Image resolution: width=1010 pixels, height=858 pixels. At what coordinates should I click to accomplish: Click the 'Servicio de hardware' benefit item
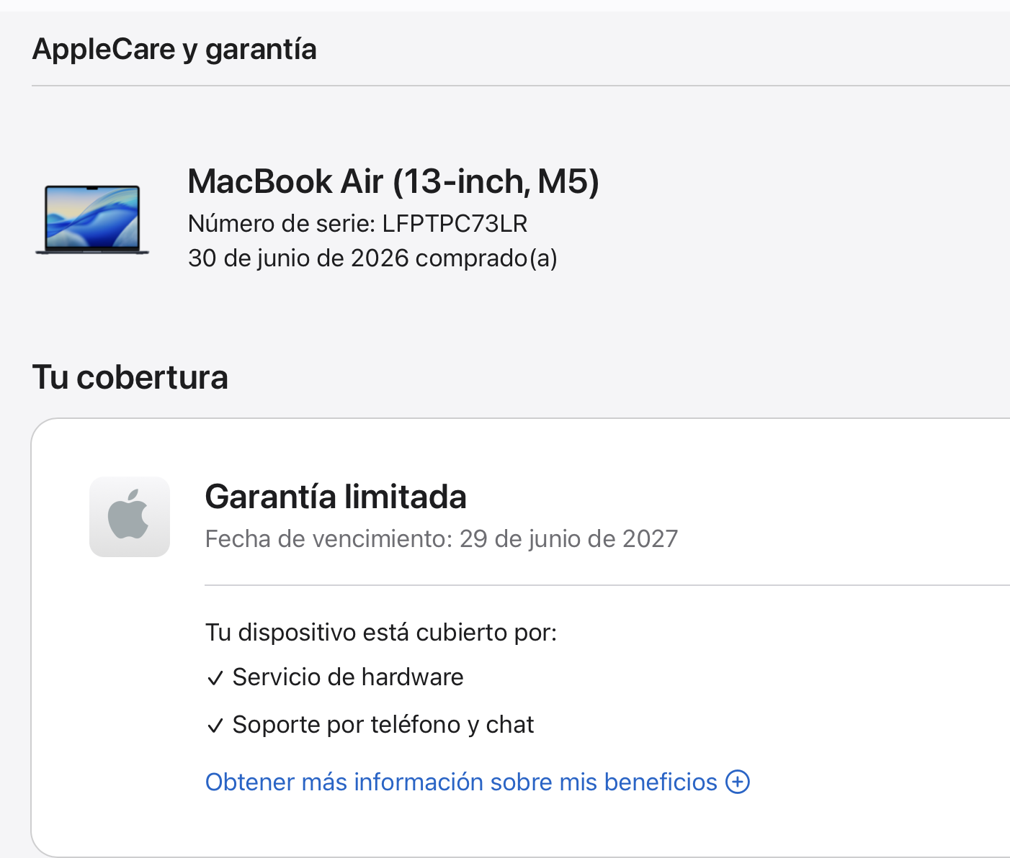pyautogui.click(x=348, y=677)
